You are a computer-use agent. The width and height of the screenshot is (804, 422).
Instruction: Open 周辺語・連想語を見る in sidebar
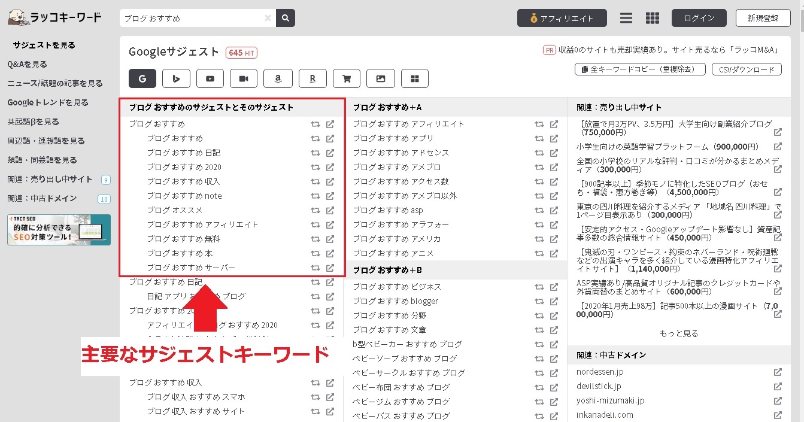tap(46, 141)
